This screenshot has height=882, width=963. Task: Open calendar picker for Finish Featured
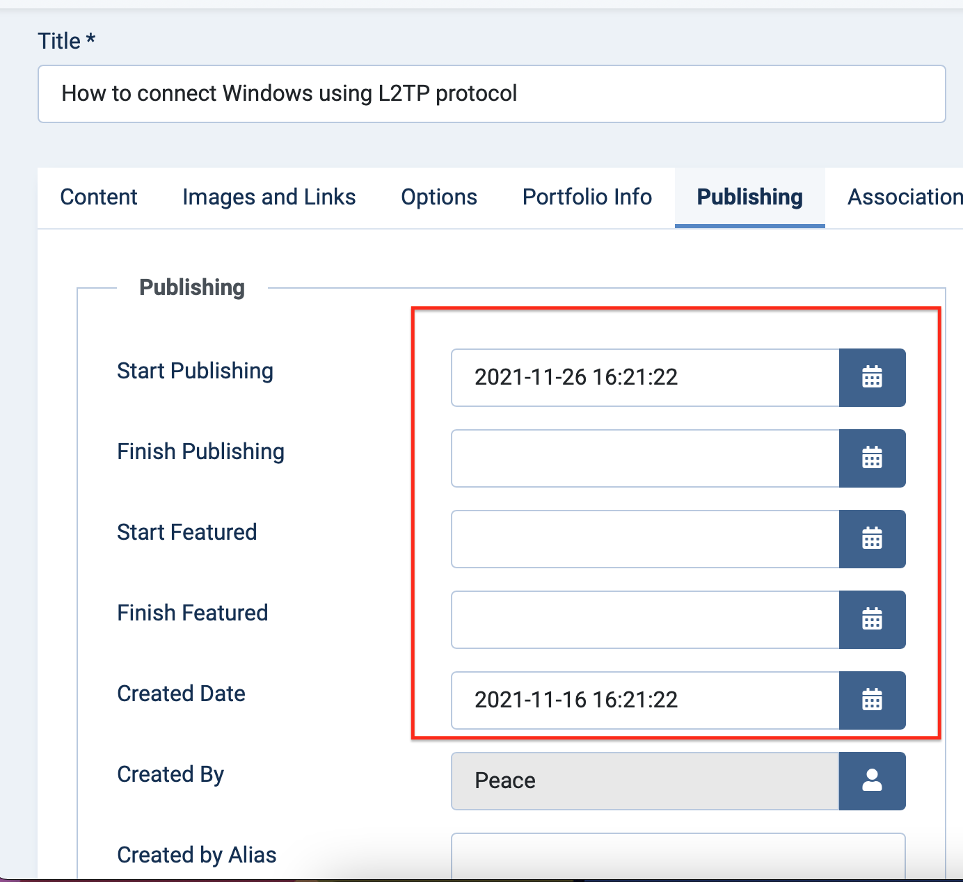click(x=873, y=620)
